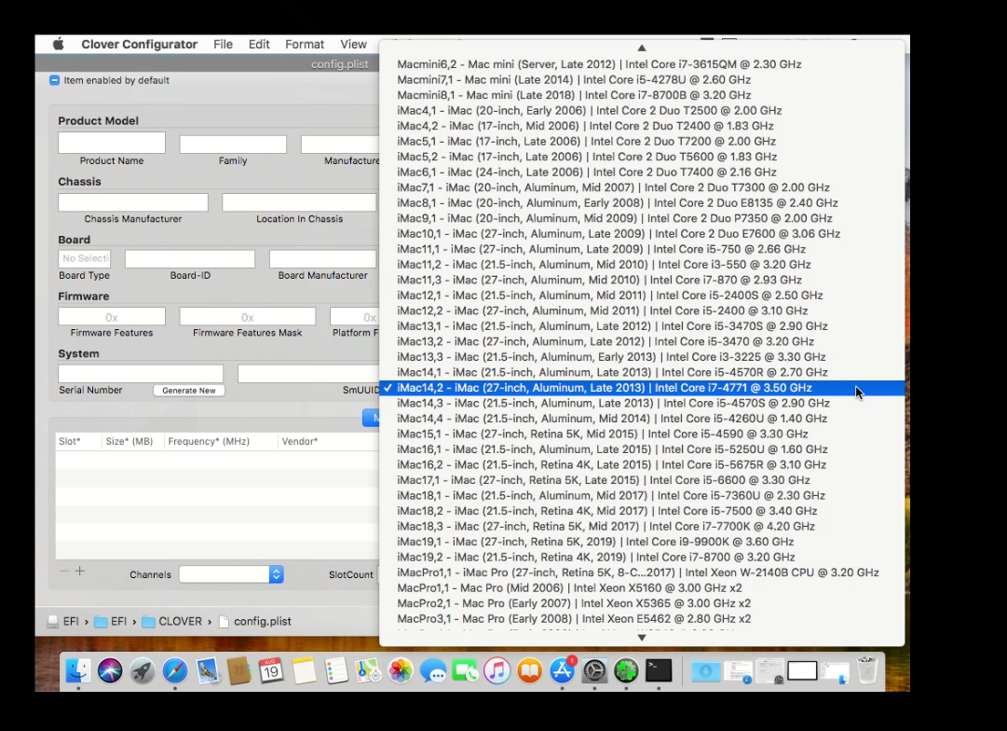This screenshot has width=1007, height=731.
Task: Launch Siri from the dock
Action: (x=110, y=670)
